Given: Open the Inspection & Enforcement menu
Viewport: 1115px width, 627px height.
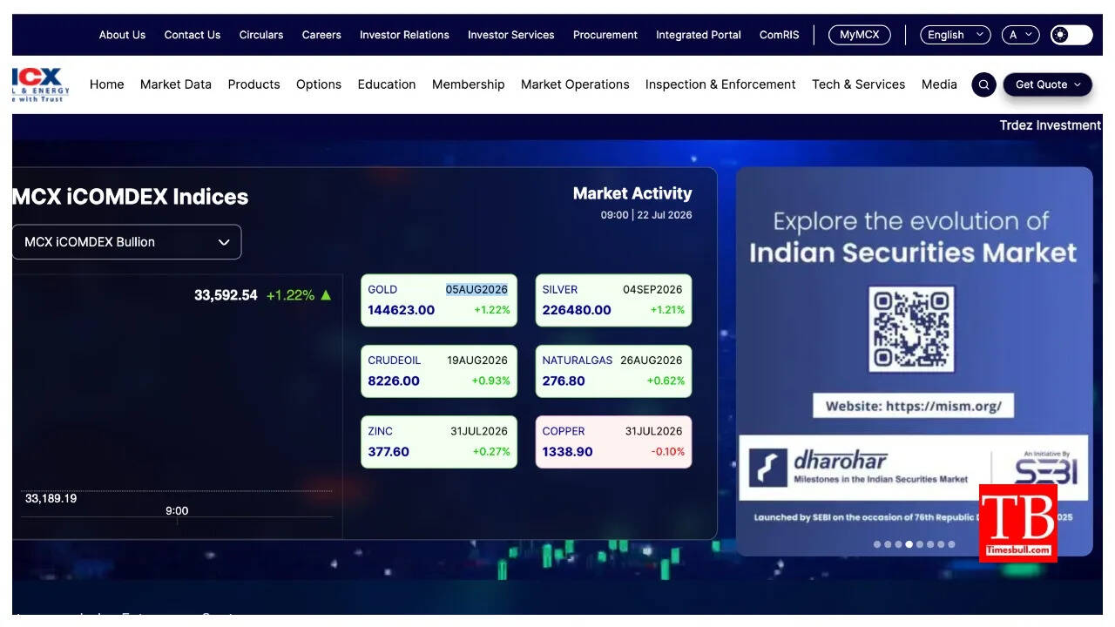Looking at the screenshot, I should pyautogui.click(x=720, y=84).
